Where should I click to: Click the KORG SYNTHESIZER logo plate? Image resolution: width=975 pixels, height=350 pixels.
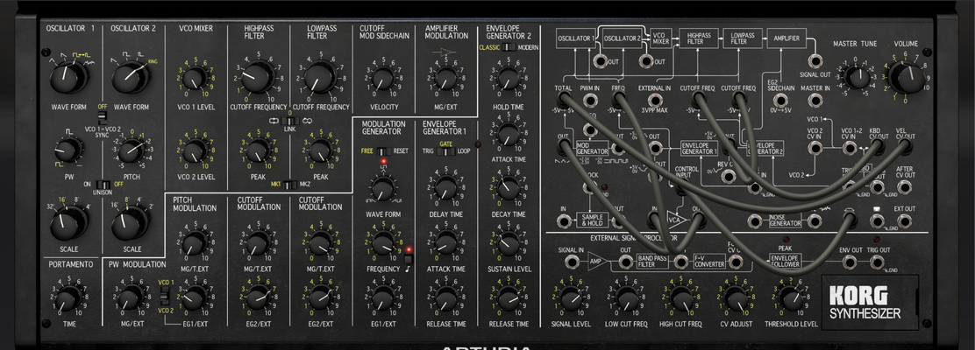871,302
